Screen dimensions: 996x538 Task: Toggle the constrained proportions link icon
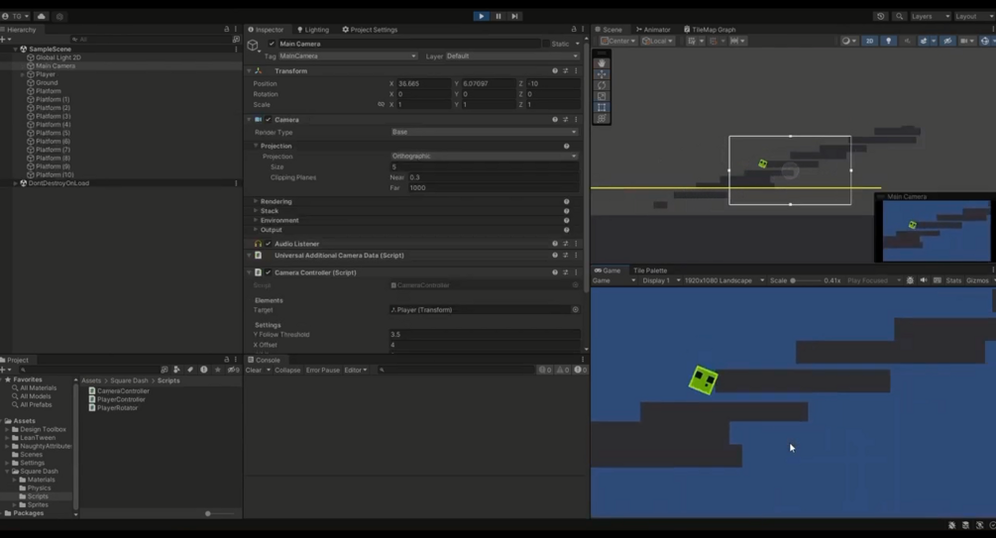(382, 105)
